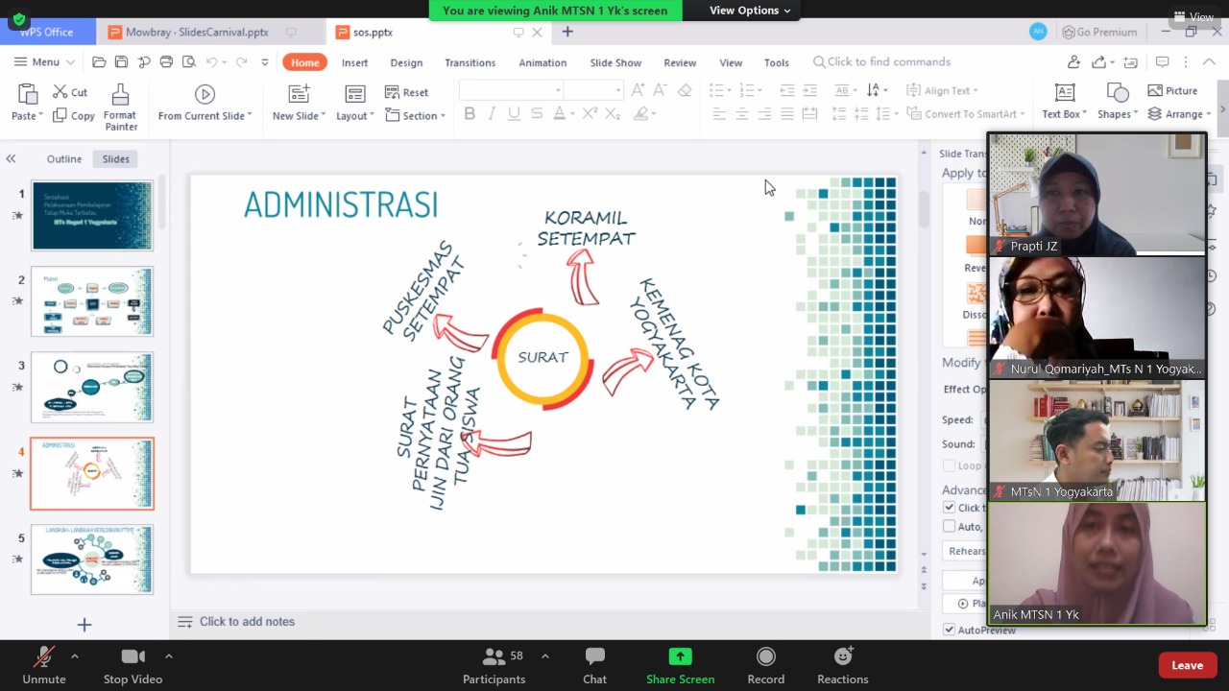Select slide 5 thumbnail in the panel
The image size is (1229, 691).
click(x=92, y=559)
